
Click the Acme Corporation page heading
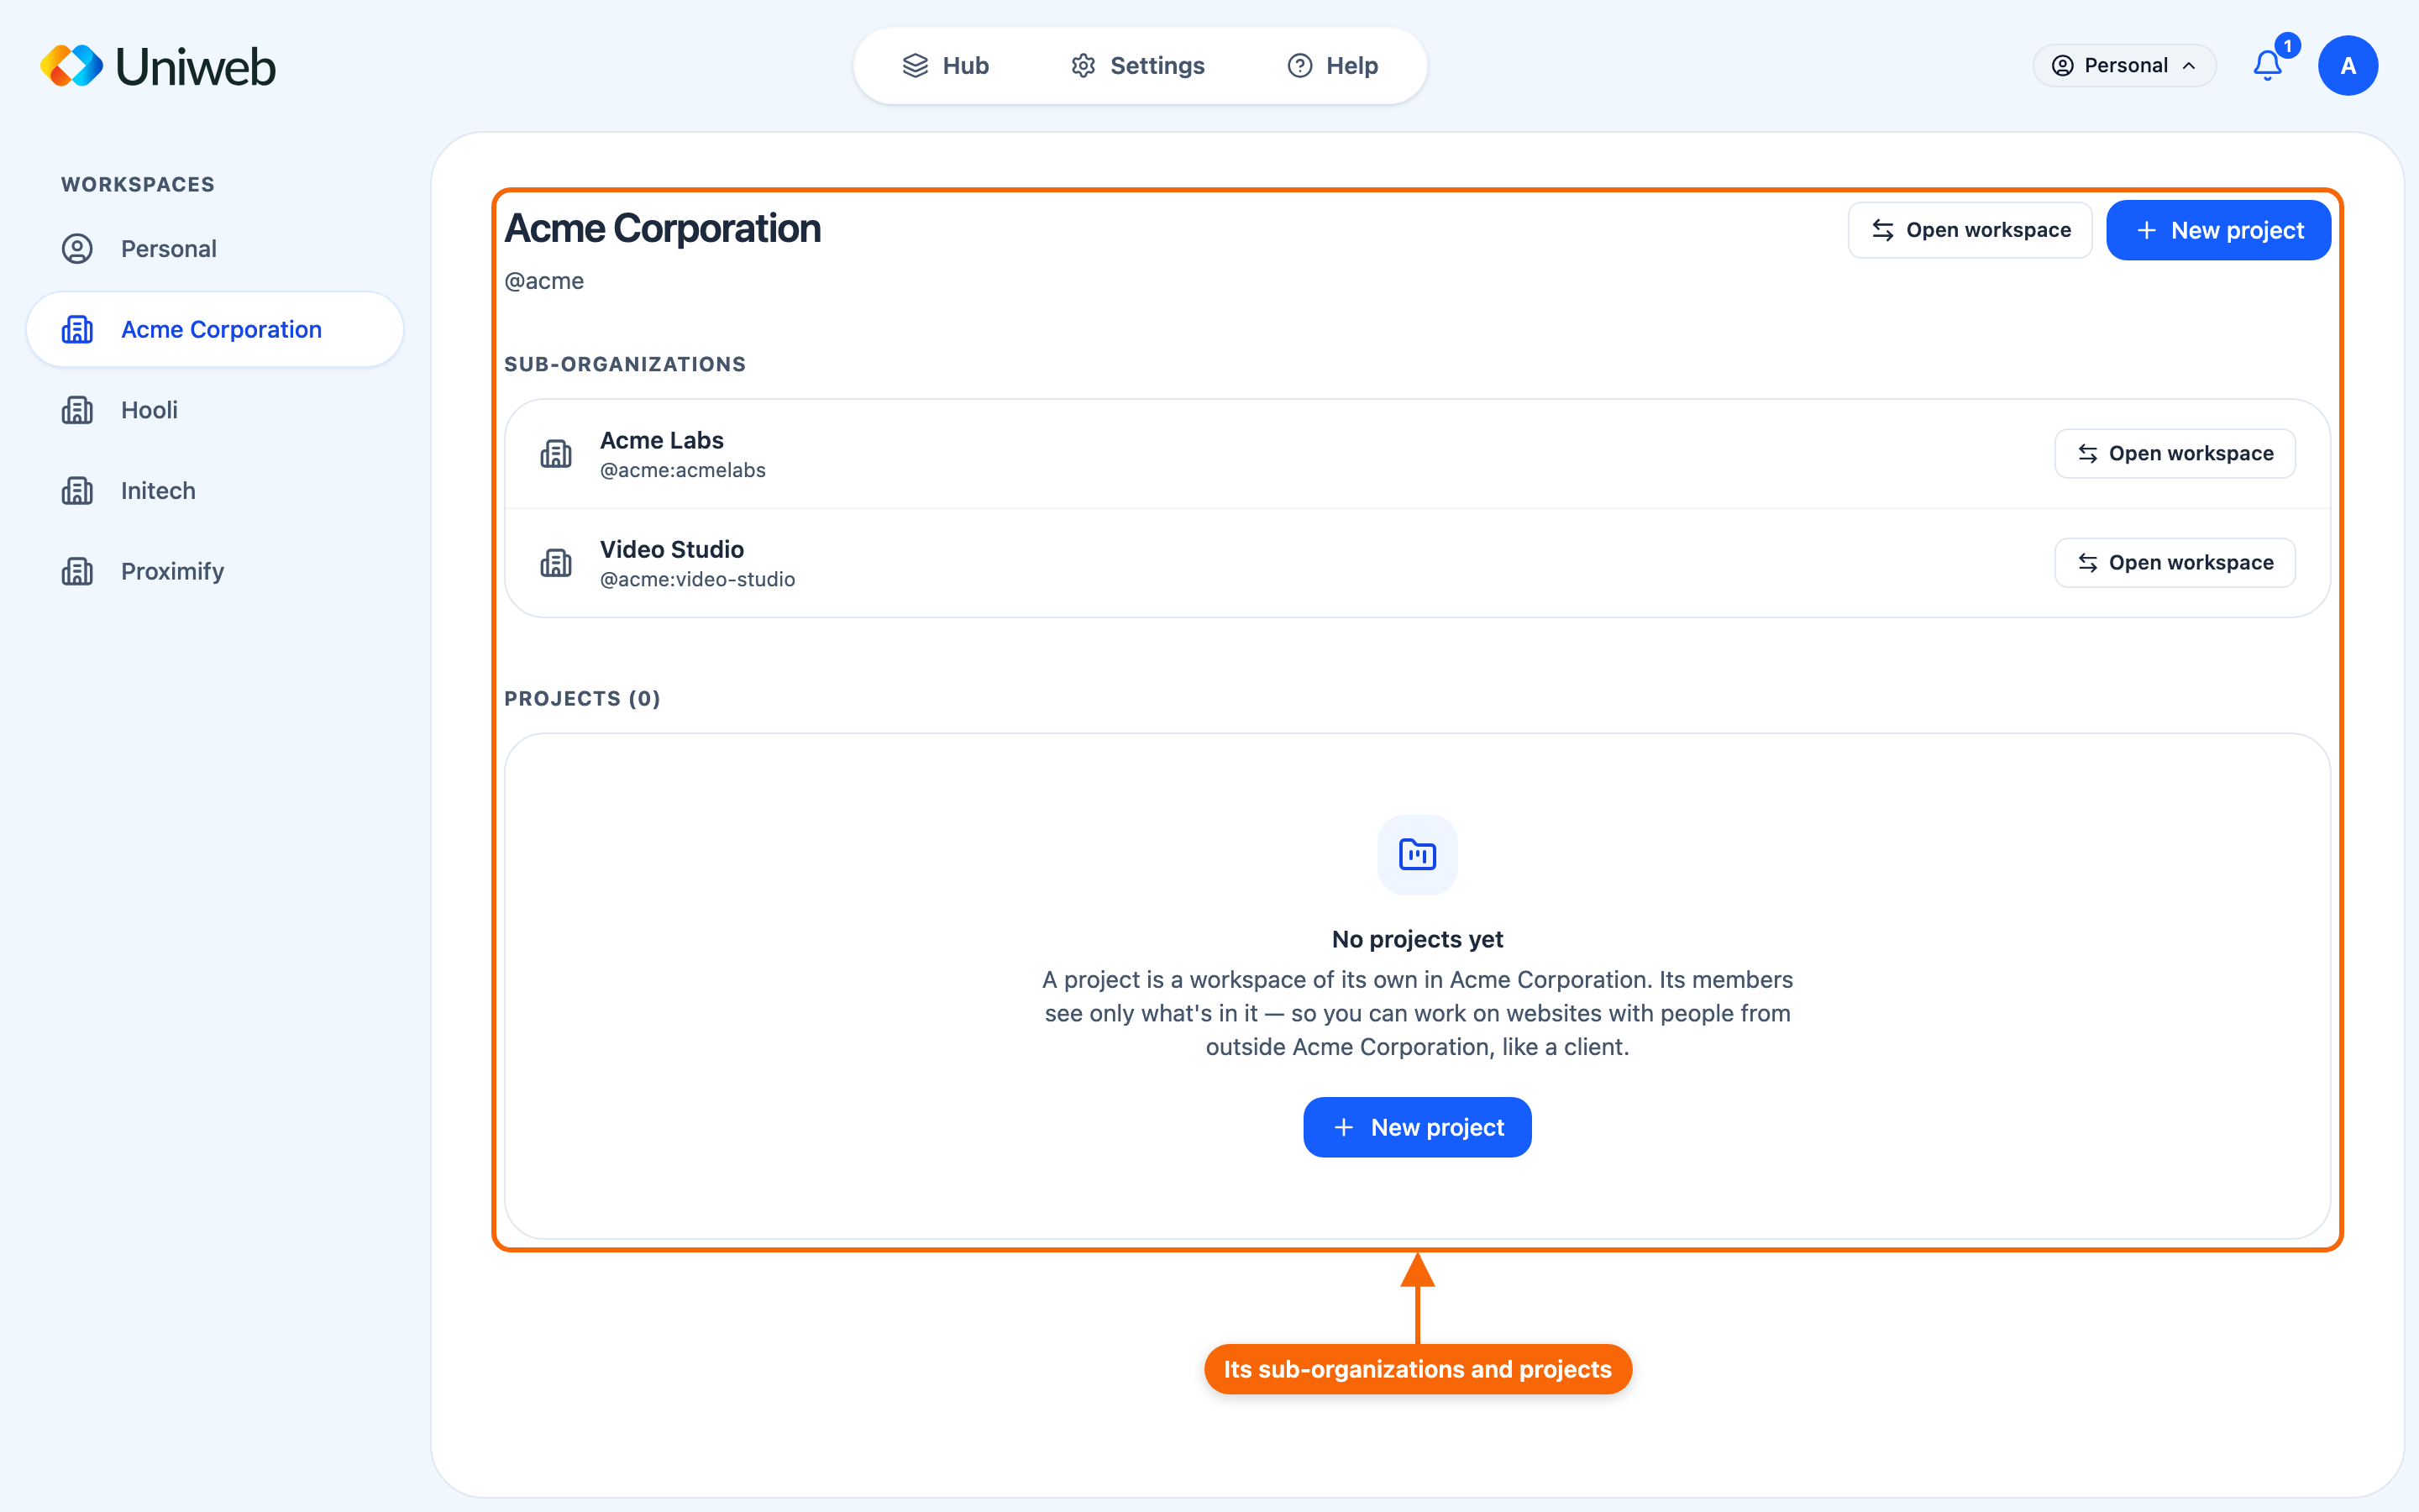pyautogui.click(x=663, y=228)
